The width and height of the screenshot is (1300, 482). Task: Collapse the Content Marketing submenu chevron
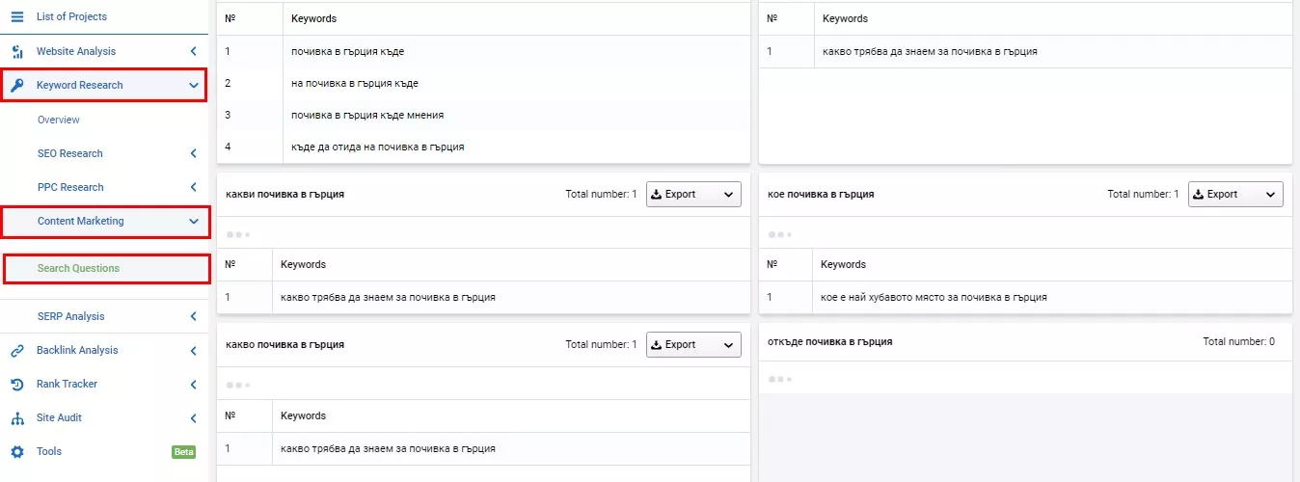[194, 221]
